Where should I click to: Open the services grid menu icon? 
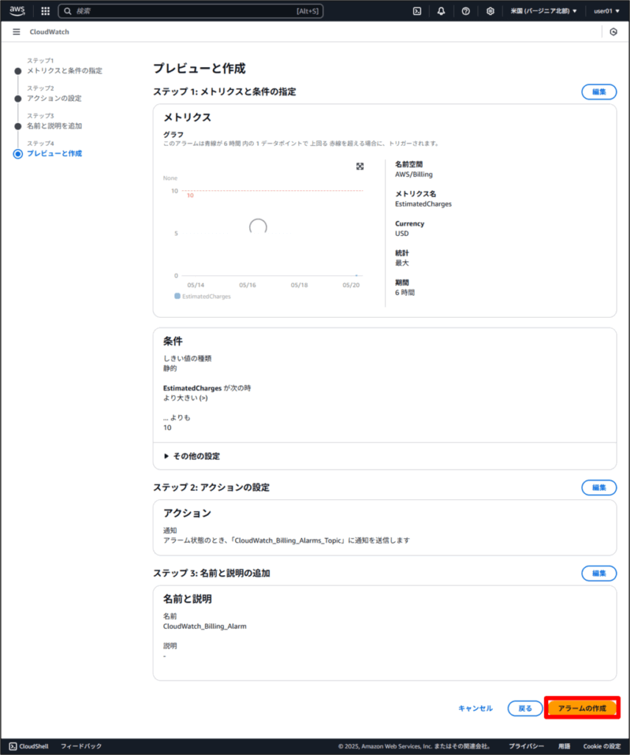point(45,11)
